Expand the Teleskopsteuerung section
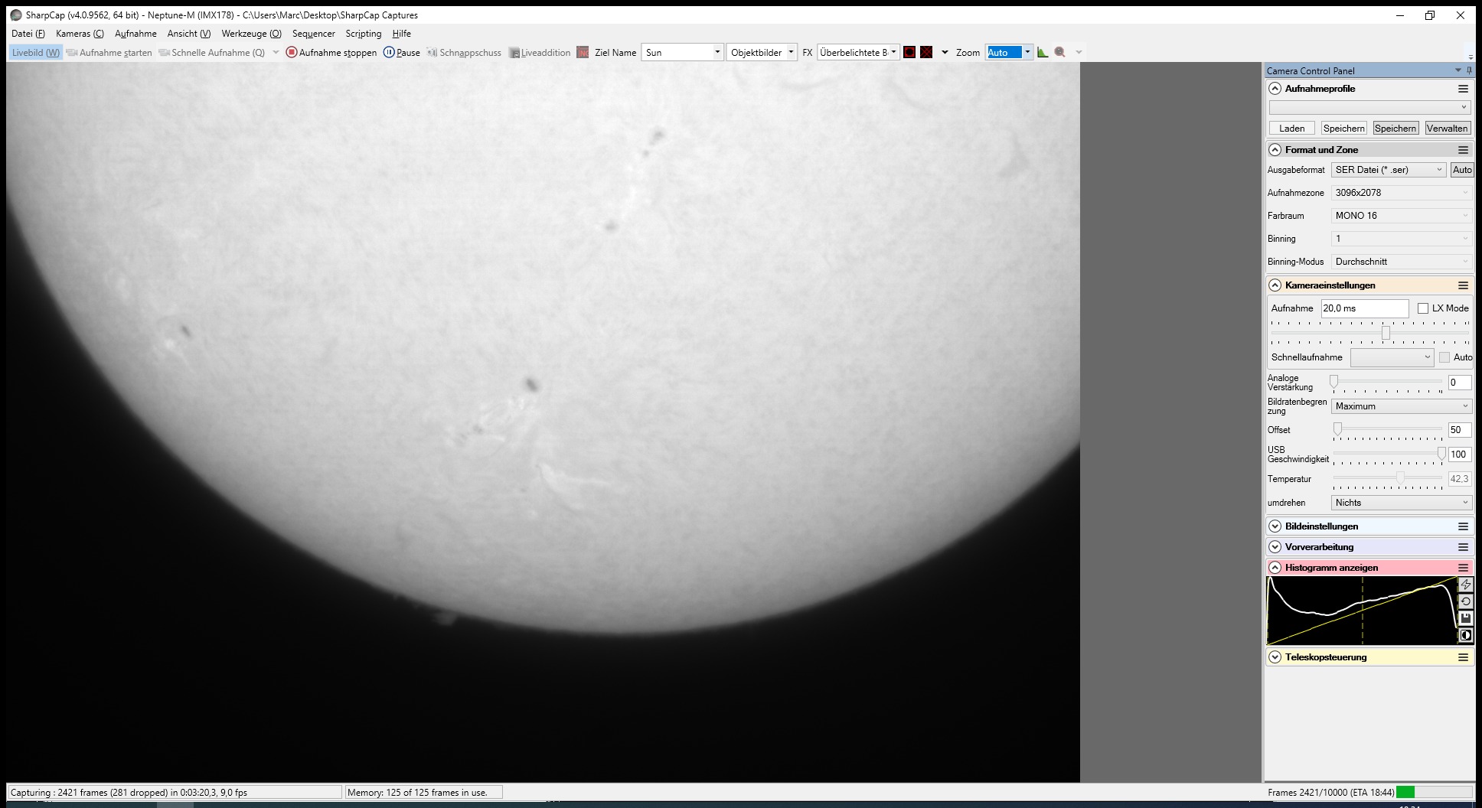 [1275, 657]
